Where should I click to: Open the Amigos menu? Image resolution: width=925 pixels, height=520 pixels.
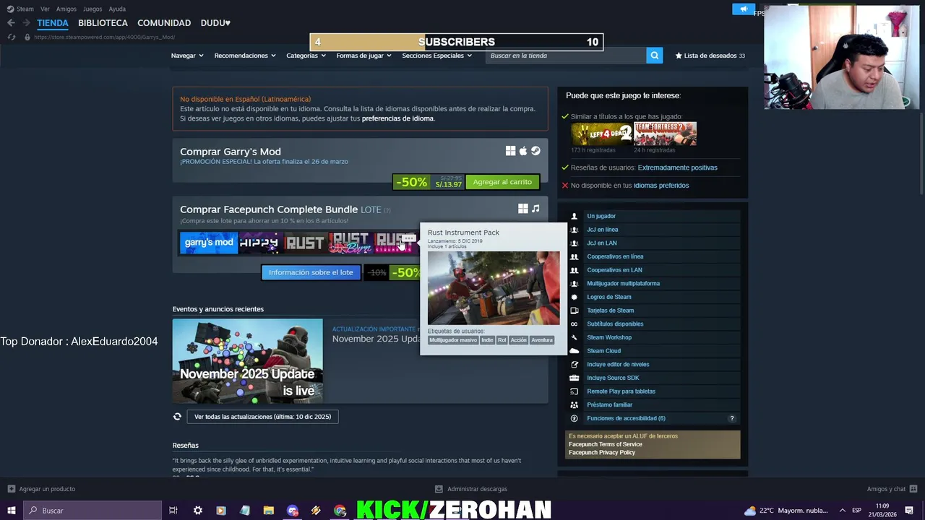[66, 9]
